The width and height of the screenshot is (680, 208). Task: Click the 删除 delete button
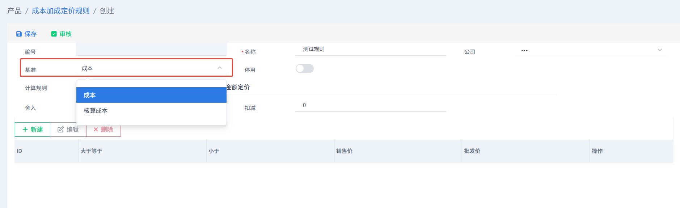click(x=104, y=130)
